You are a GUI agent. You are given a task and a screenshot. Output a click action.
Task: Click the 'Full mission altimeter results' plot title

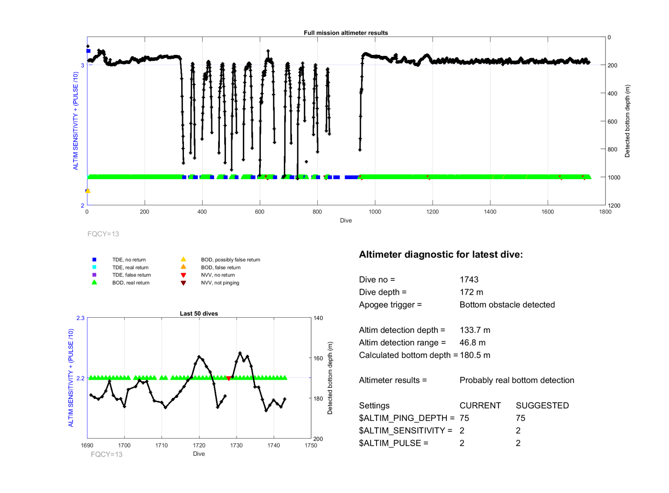tap(346, 33)
